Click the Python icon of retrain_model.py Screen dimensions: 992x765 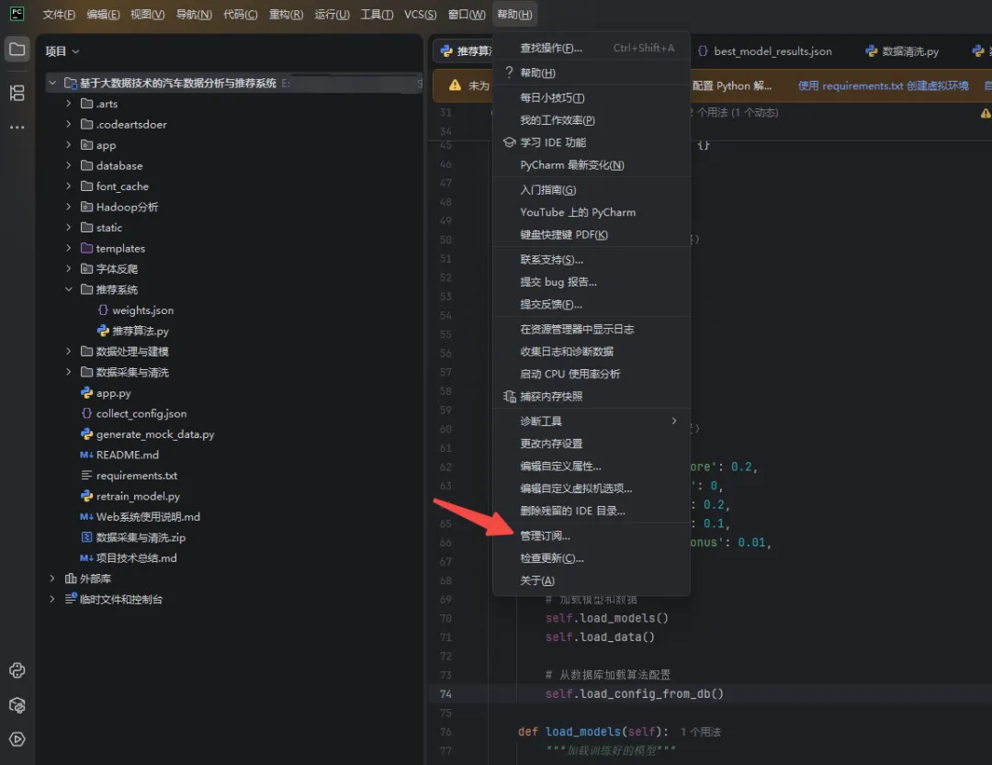86,495
